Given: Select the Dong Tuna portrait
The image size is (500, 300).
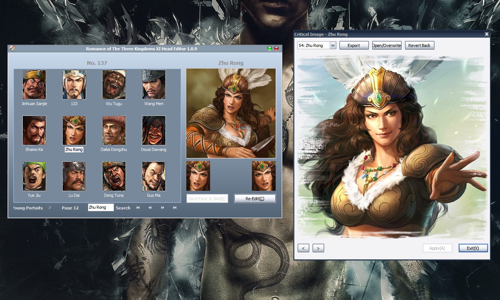Looking at the screenshot, I should coord(114,176).
